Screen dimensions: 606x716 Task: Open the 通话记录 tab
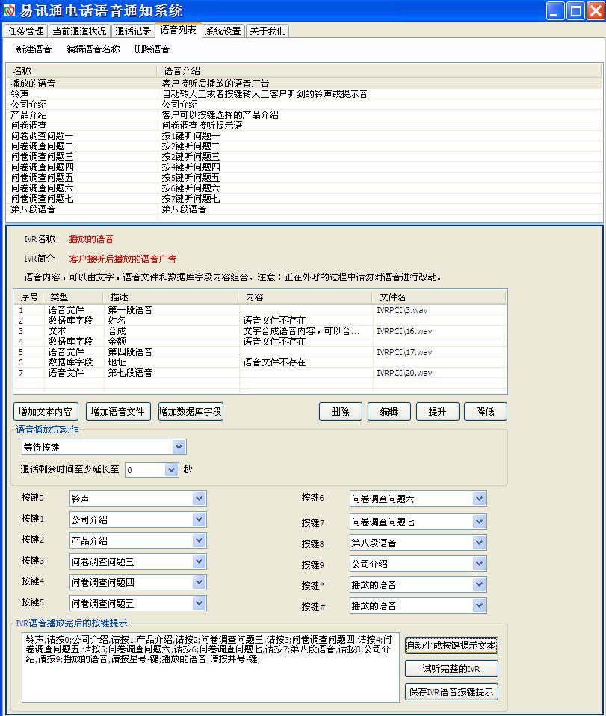click(133, 31)
